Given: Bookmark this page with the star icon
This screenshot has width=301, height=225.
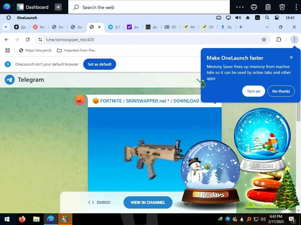Looking at the screenshot, I should (264, 40).
